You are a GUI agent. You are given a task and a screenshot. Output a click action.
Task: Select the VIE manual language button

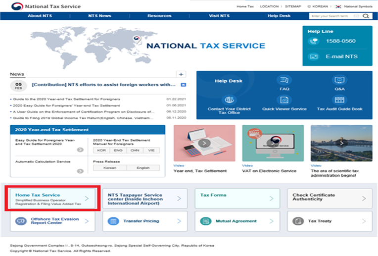pyautogui.click(x=151, y=151)
